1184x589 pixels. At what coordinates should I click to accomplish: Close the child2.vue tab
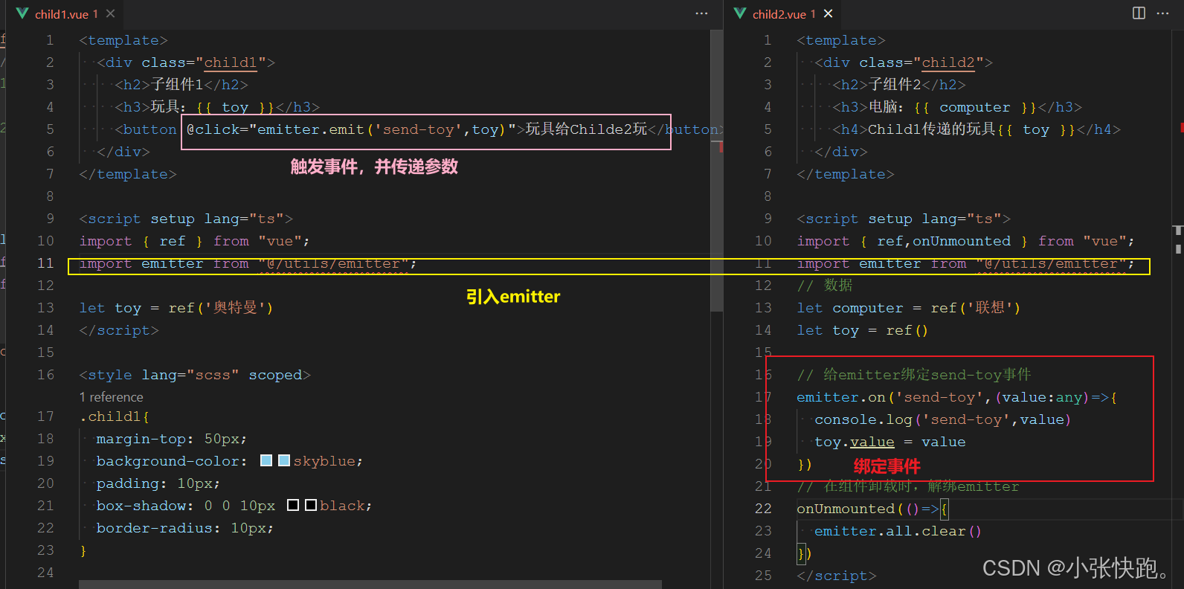coord(828,14)
